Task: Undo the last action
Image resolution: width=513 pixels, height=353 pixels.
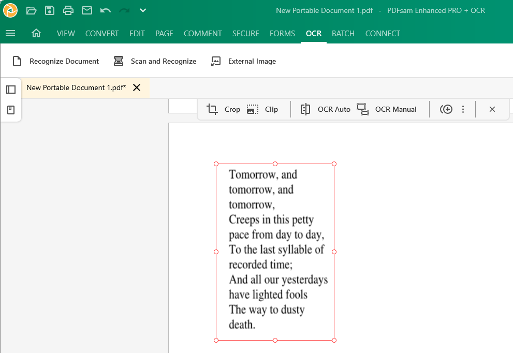Action: (x=106, y=10)
